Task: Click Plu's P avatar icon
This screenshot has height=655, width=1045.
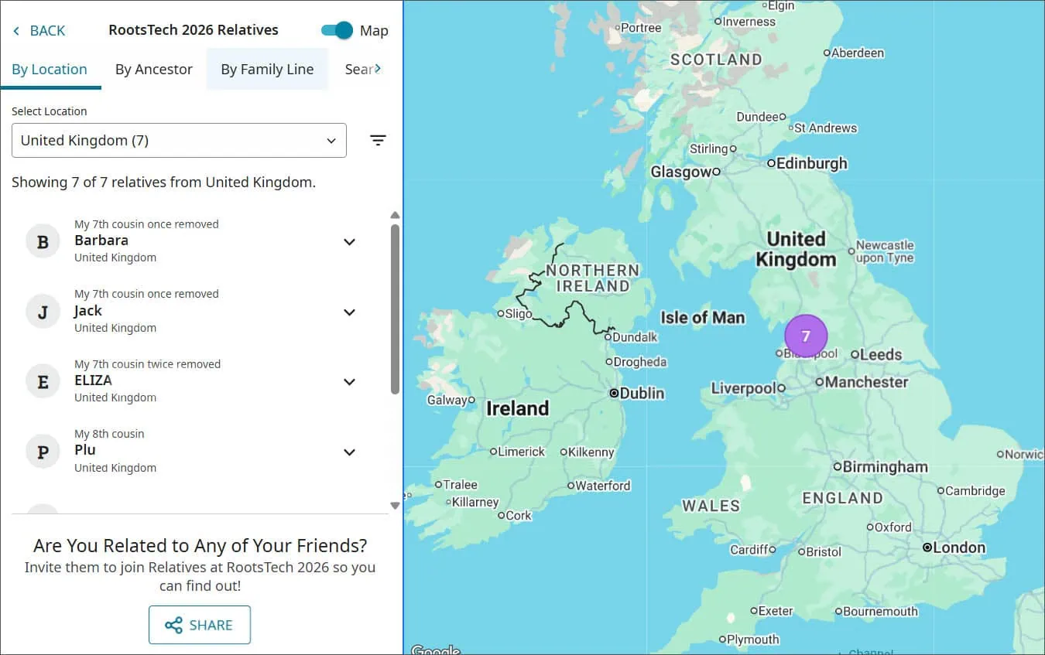Action: point(43,452)
